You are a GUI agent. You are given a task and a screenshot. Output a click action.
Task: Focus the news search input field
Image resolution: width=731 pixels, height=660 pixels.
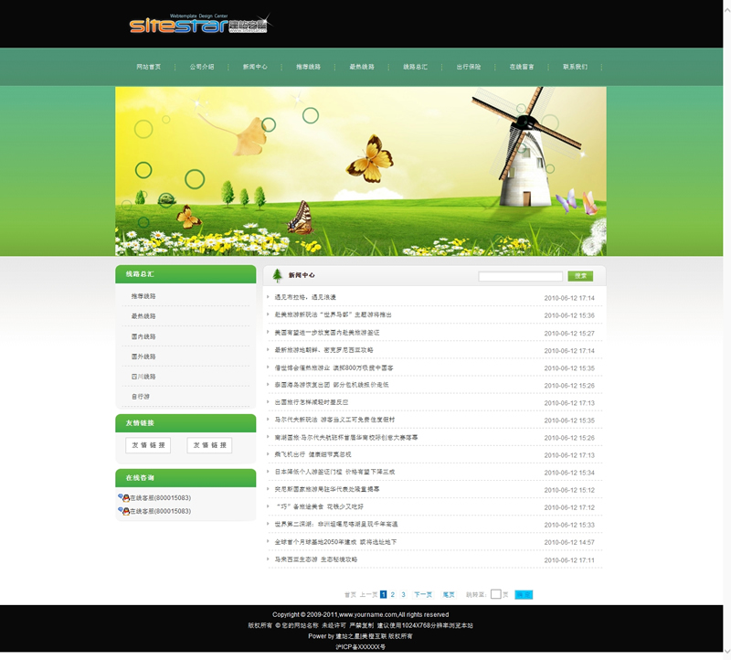tap(520, 276)
